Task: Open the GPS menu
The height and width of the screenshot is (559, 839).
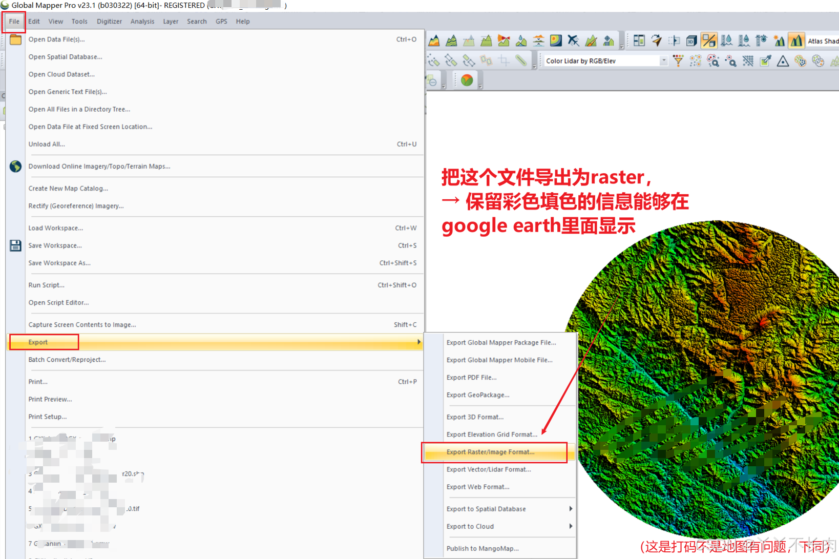Action: 221,22
